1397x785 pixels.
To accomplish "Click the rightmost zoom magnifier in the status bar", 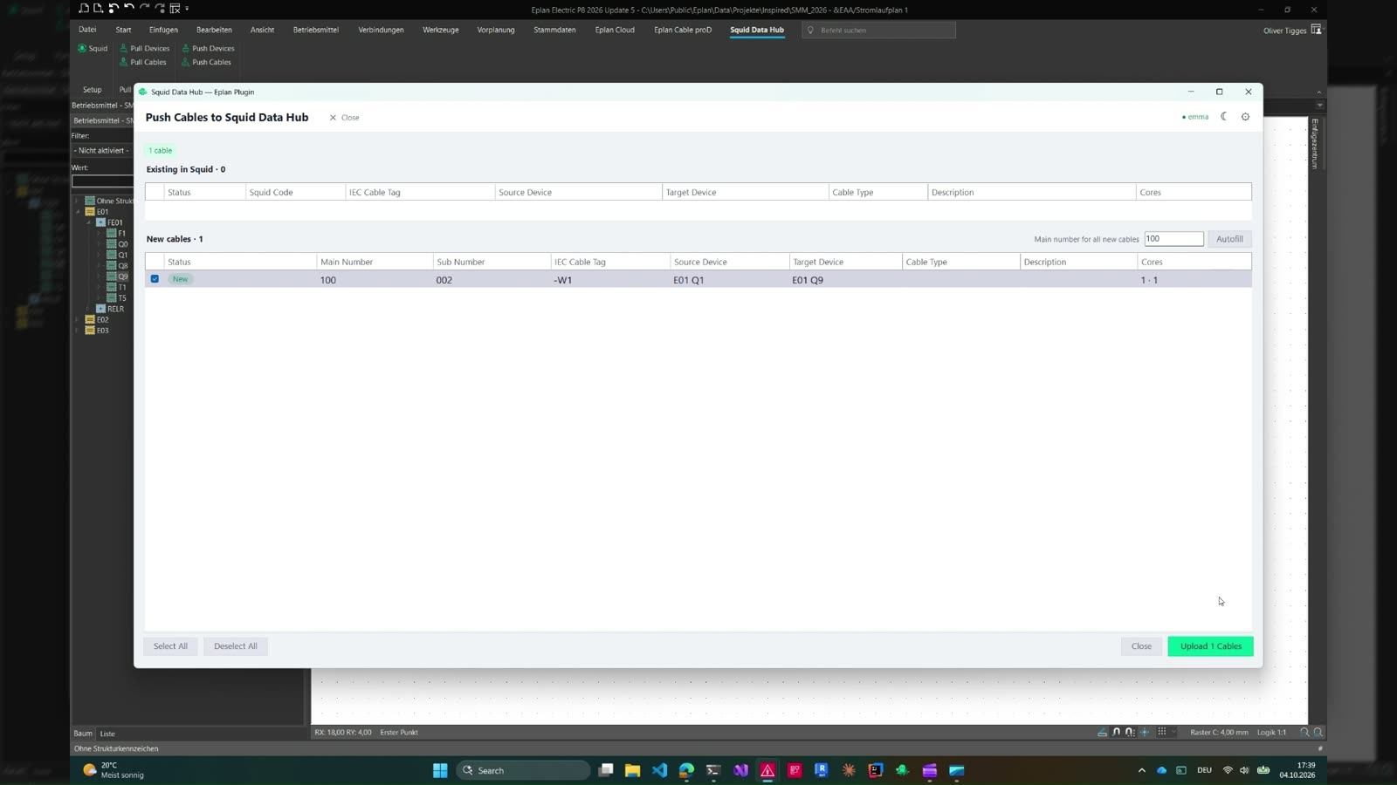I will (1318, 733).
